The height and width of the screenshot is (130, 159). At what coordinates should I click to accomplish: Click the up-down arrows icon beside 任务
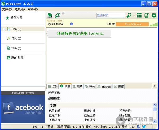[8, 29]
